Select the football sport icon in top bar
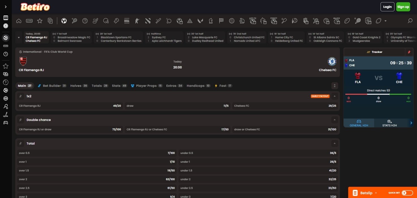 coord(64,21)
